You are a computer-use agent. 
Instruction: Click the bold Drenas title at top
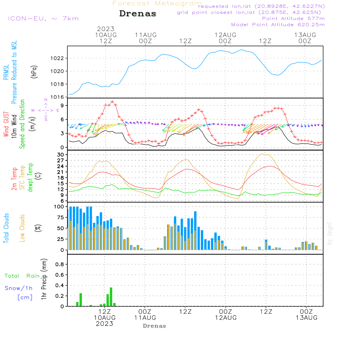click(x=138, y=14)
